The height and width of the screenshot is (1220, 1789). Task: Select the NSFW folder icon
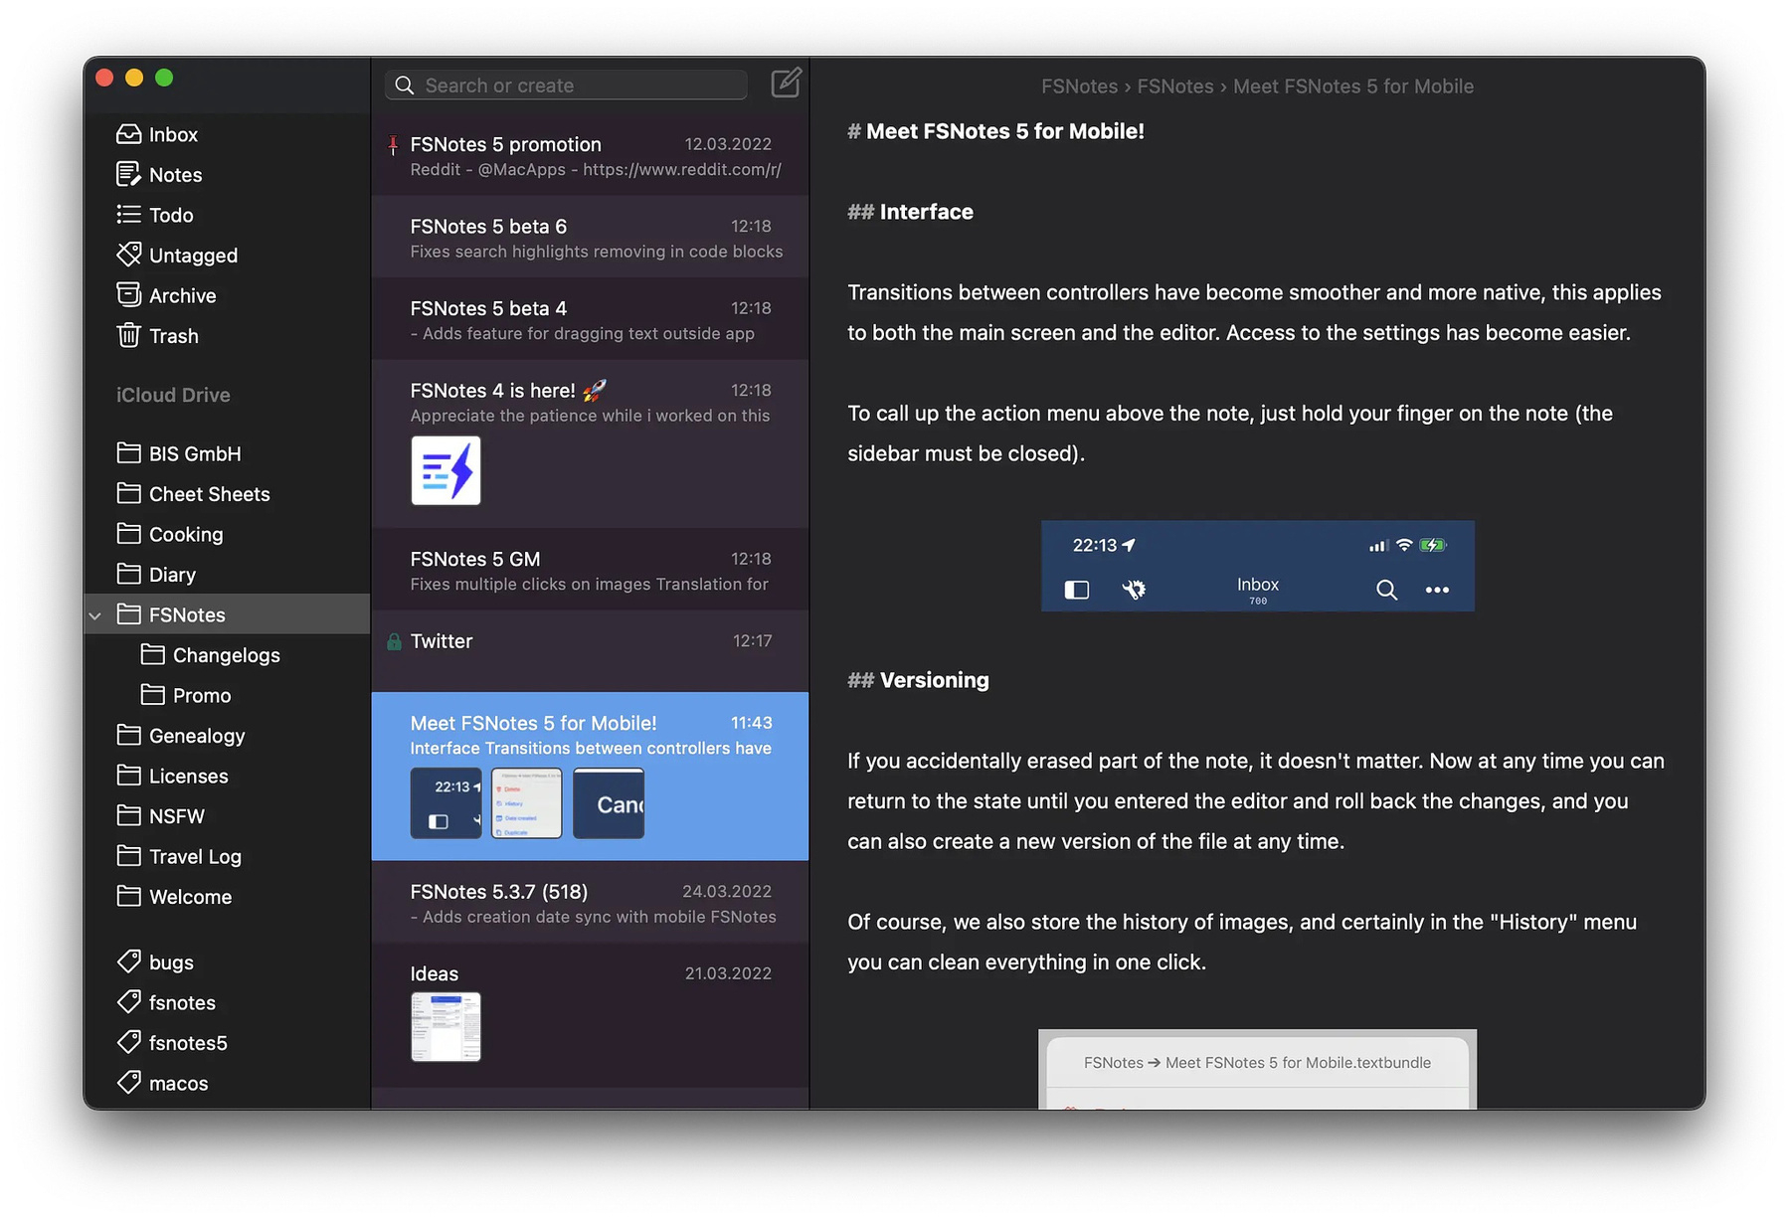pos(128,816)
